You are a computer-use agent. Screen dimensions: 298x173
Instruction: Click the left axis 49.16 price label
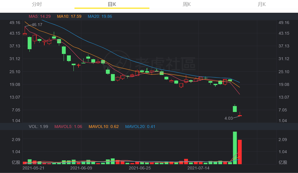pos(15,23)
